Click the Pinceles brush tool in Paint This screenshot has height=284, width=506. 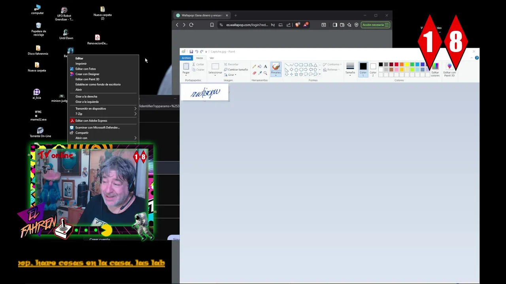tap(276, 69)
